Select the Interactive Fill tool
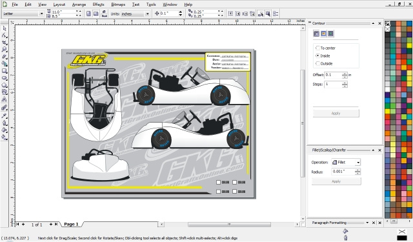This screenshot has height=242, width=413. [5, 137]
